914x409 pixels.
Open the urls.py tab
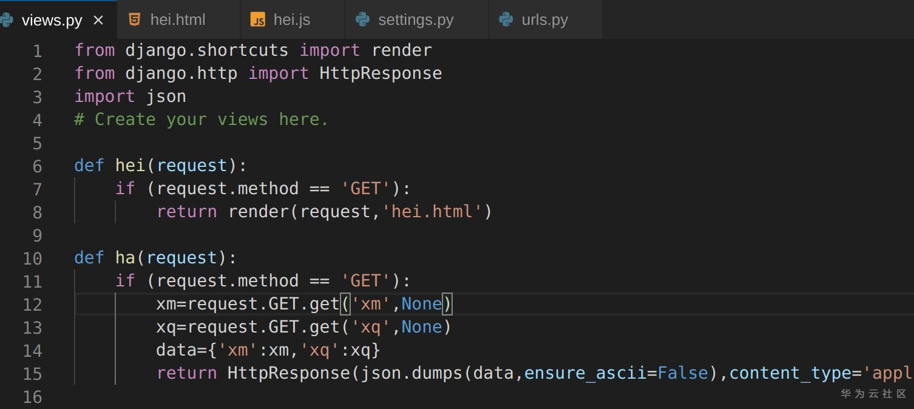click(544, 19)
